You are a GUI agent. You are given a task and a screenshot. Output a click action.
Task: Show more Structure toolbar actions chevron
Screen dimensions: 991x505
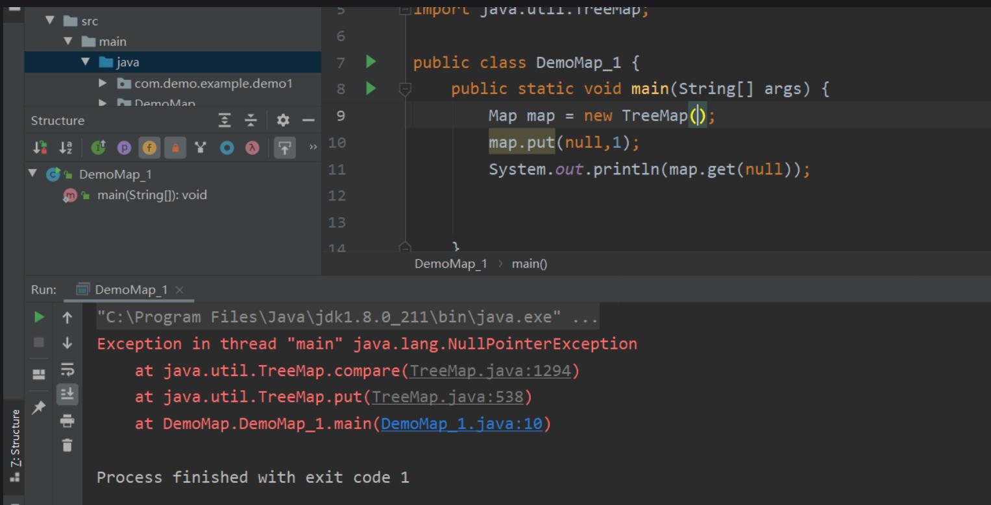(x=313, y=148)
